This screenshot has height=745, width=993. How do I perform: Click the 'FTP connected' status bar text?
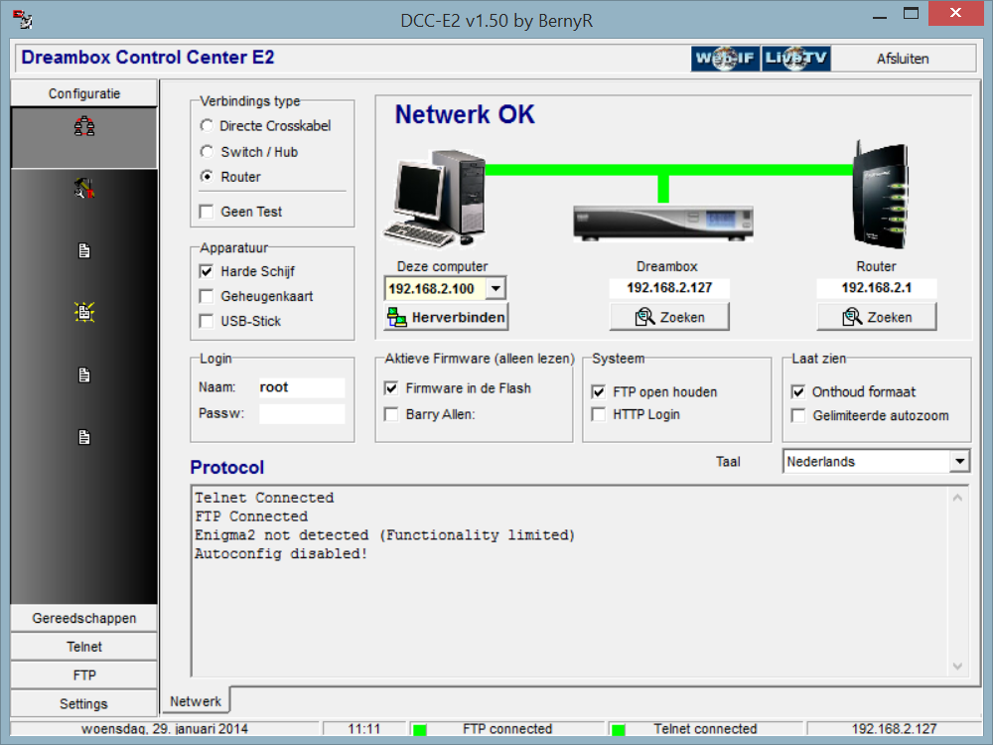click(x=507, y=728)
